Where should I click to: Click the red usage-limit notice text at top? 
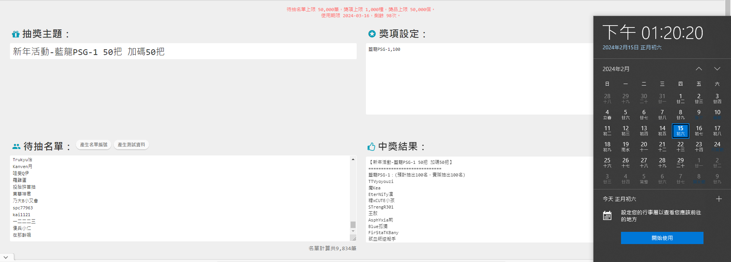coord(361,12)
